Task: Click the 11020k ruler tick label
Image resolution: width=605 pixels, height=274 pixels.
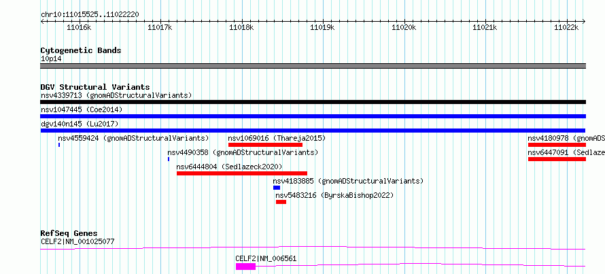Action: pyautogui.click(x=404, y=27)
